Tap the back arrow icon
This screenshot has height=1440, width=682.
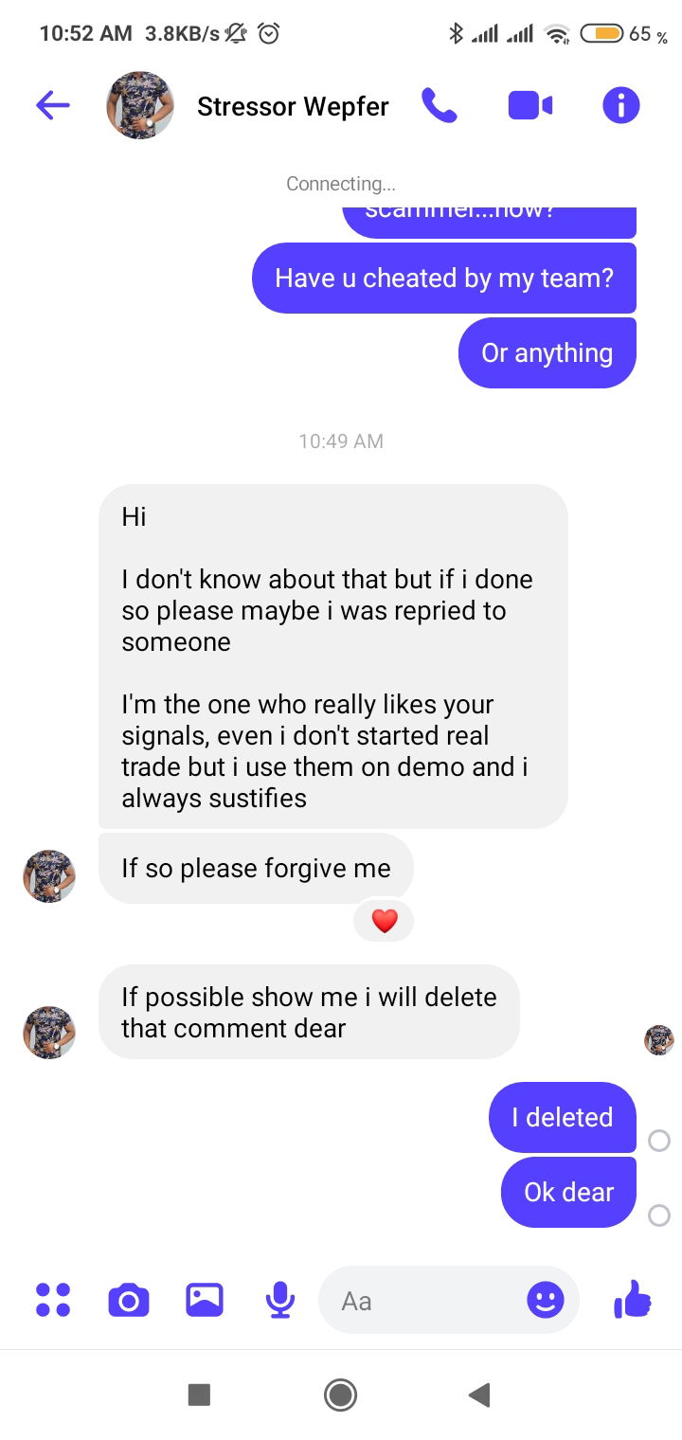click(53, 105)
